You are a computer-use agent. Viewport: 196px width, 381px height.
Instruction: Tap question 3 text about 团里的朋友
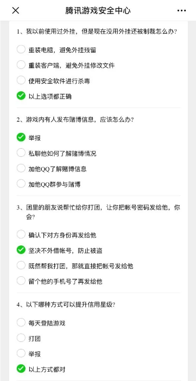(x=98, y=212)
